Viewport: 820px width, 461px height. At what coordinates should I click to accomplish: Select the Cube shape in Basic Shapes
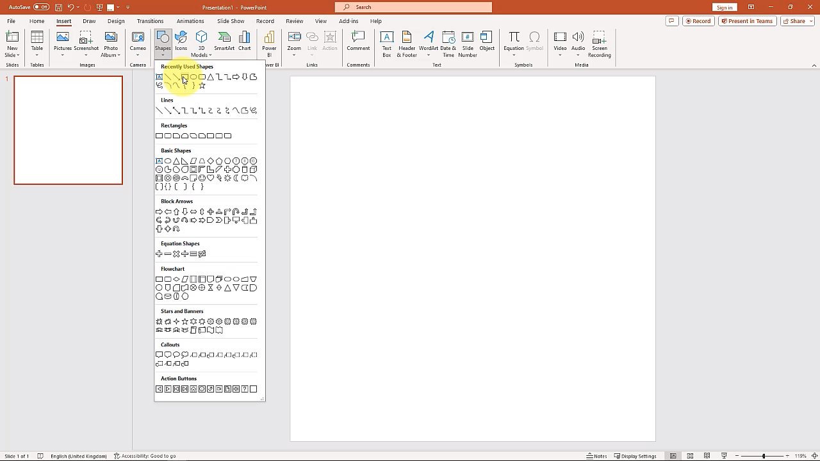click(253, 170)
